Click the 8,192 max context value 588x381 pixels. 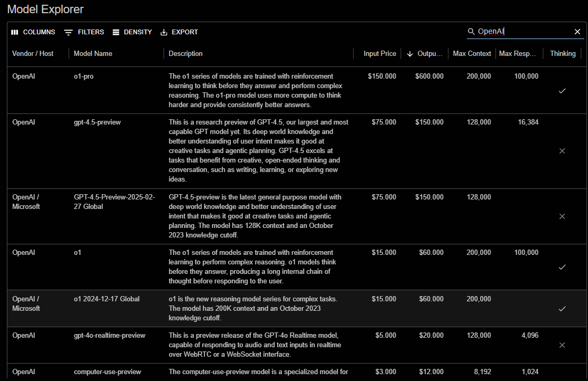click(x=482, y=372)
